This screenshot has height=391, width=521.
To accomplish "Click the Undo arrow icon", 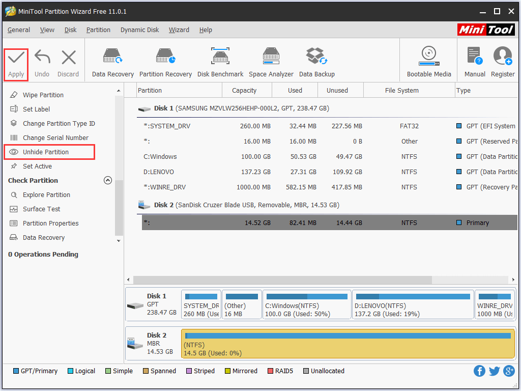I will 42,57.
